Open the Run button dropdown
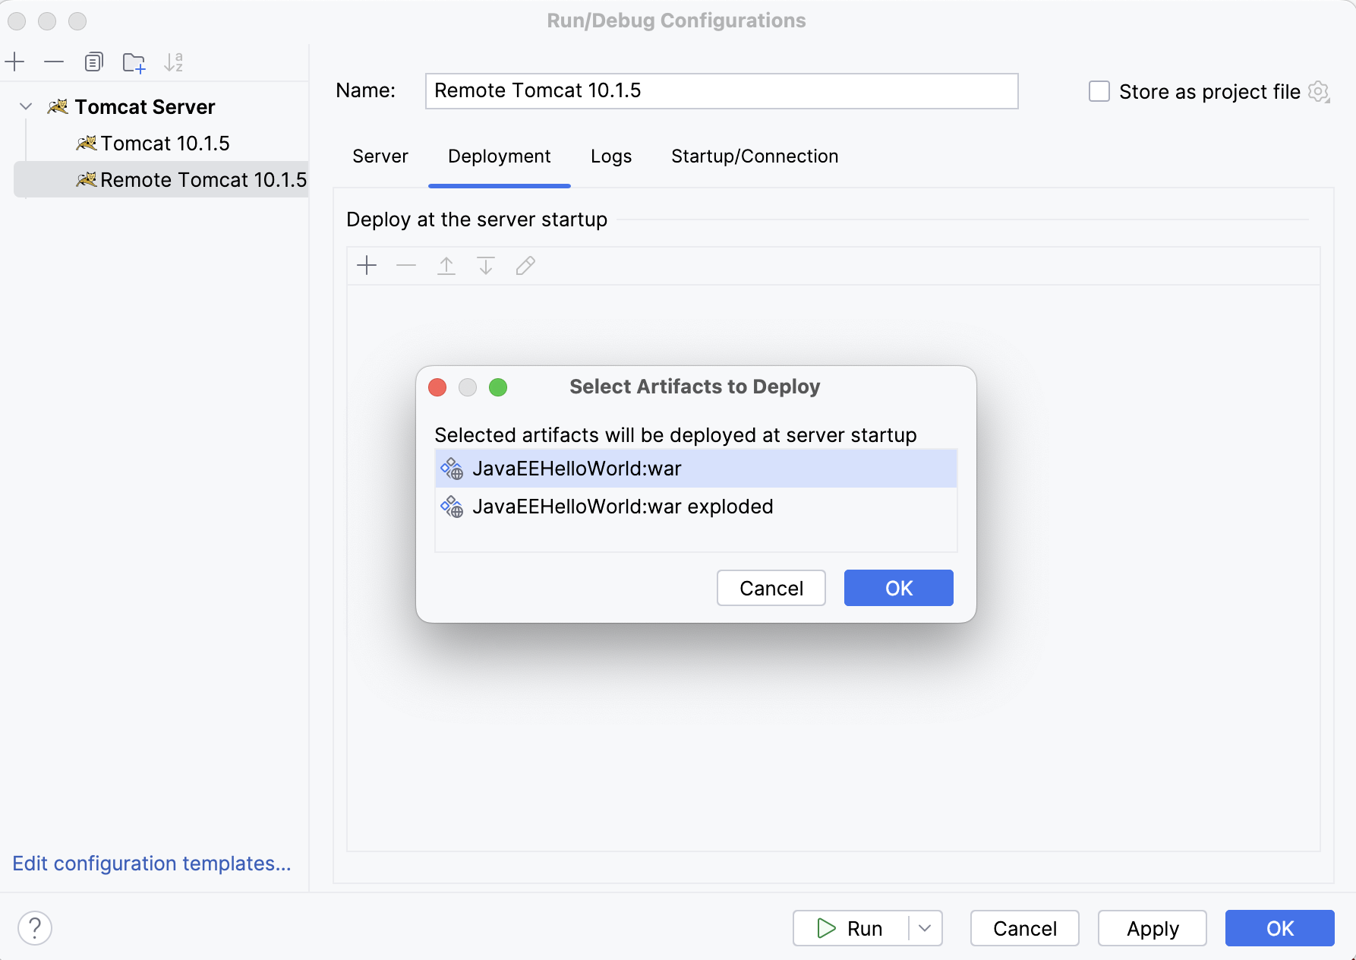1356x960 pixels. click(925, 927)
